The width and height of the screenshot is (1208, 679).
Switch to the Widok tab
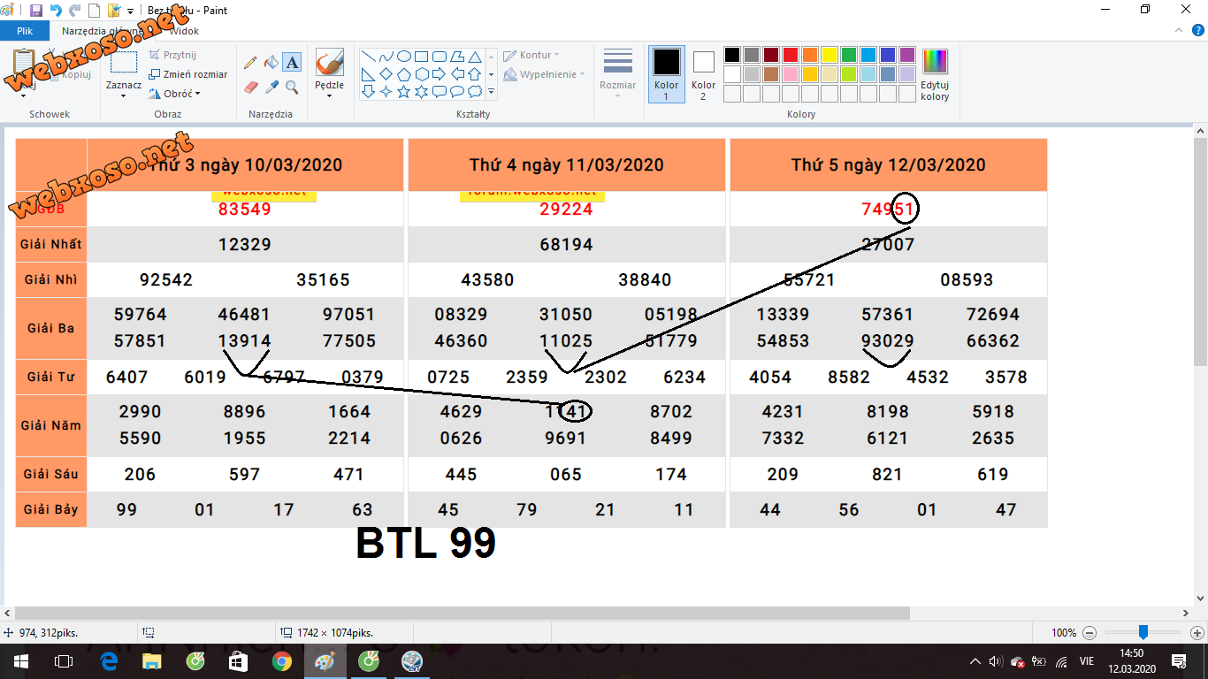click(x=184, y=30)
